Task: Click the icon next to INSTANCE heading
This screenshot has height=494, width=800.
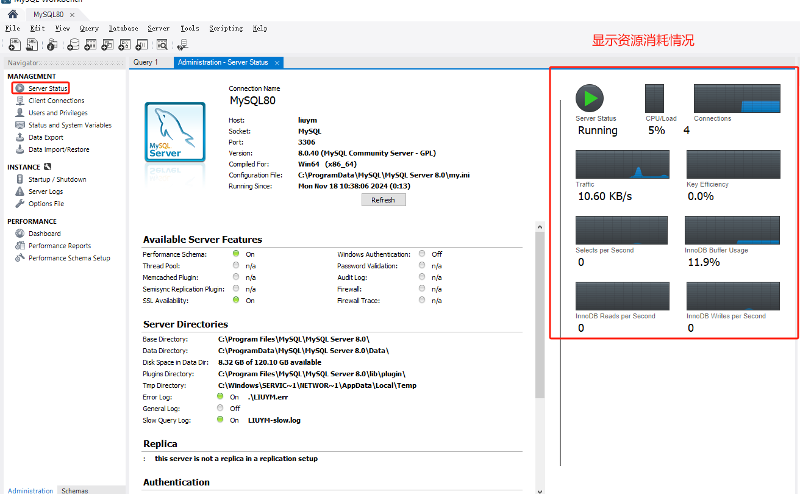Action: [x=48, y=166]
